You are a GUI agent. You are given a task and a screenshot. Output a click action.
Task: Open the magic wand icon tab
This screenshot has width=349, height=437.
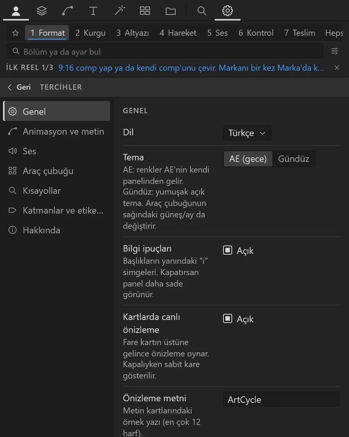tap(119, 11)
